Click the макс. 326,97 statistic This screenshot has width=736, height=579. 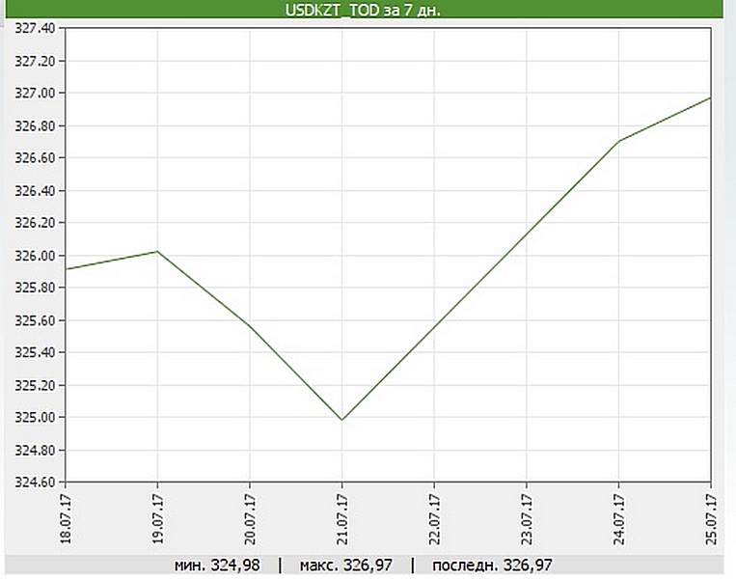pos(346,565)
